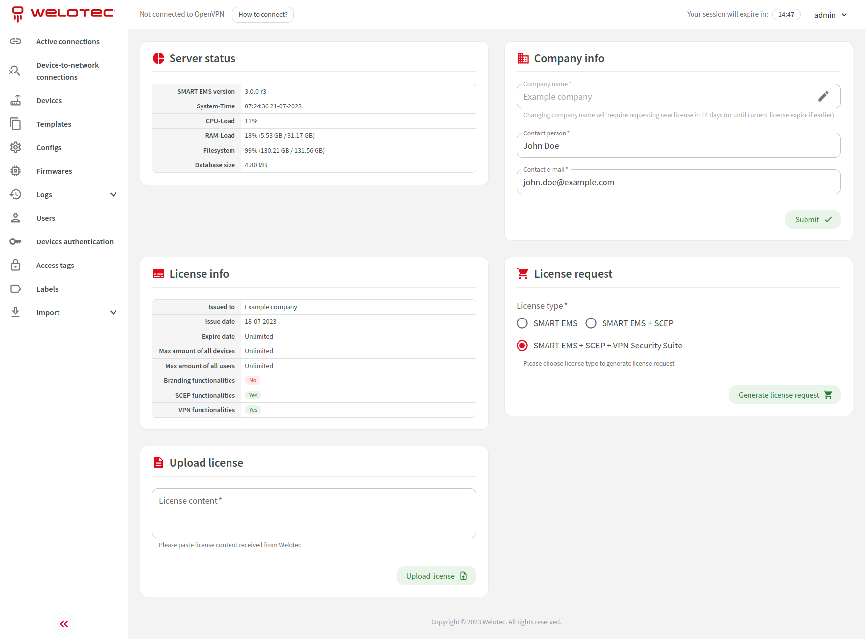Viewport: 865px width, 639px height.
Task: Edit company name with pencil icon
Action: point(823,97)
